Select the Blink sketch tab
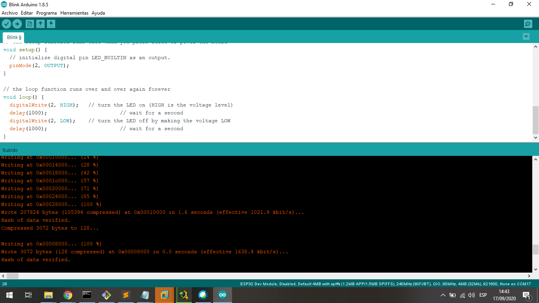 [14, 37]
